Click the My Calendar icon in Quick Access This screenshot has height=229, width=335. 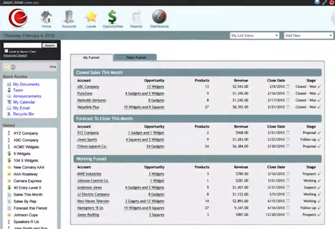click(9, 102)
